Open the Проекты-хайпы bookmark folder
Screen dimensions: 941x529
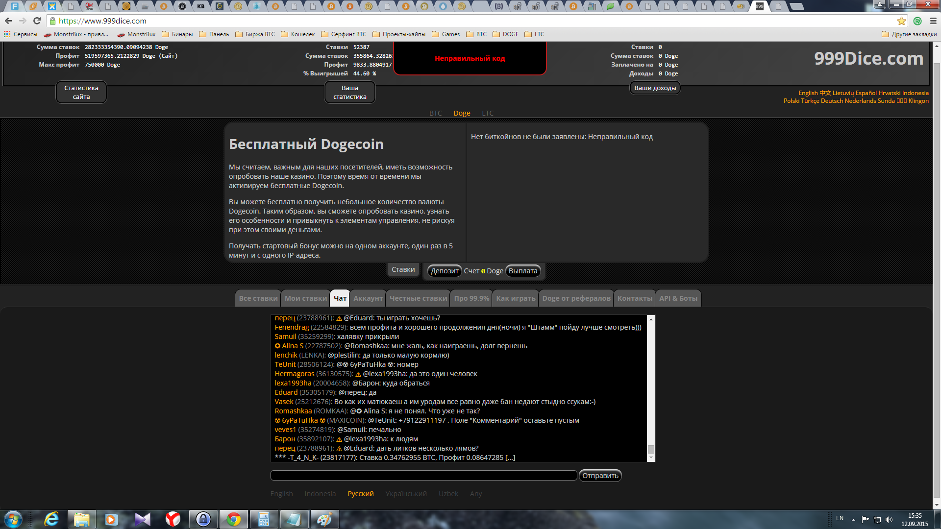click(x=399, y=34)
